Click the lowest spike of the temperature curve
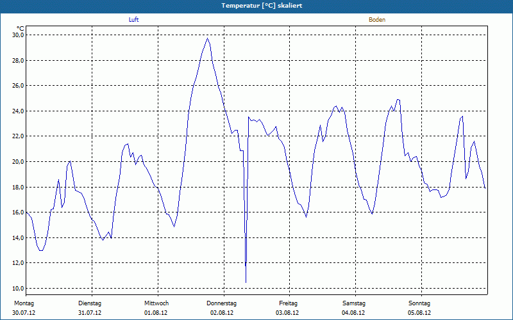This screenshot has height=320, width=513. pos(246,282)
